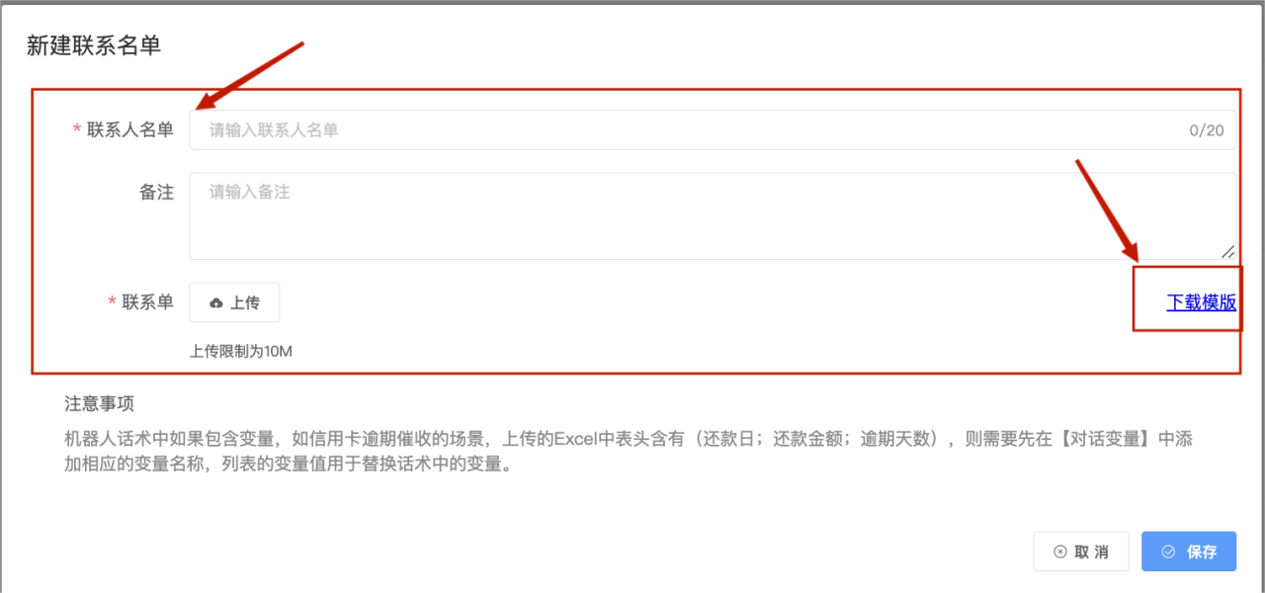Click the red asterisk before 联系单

coord(112,303)
